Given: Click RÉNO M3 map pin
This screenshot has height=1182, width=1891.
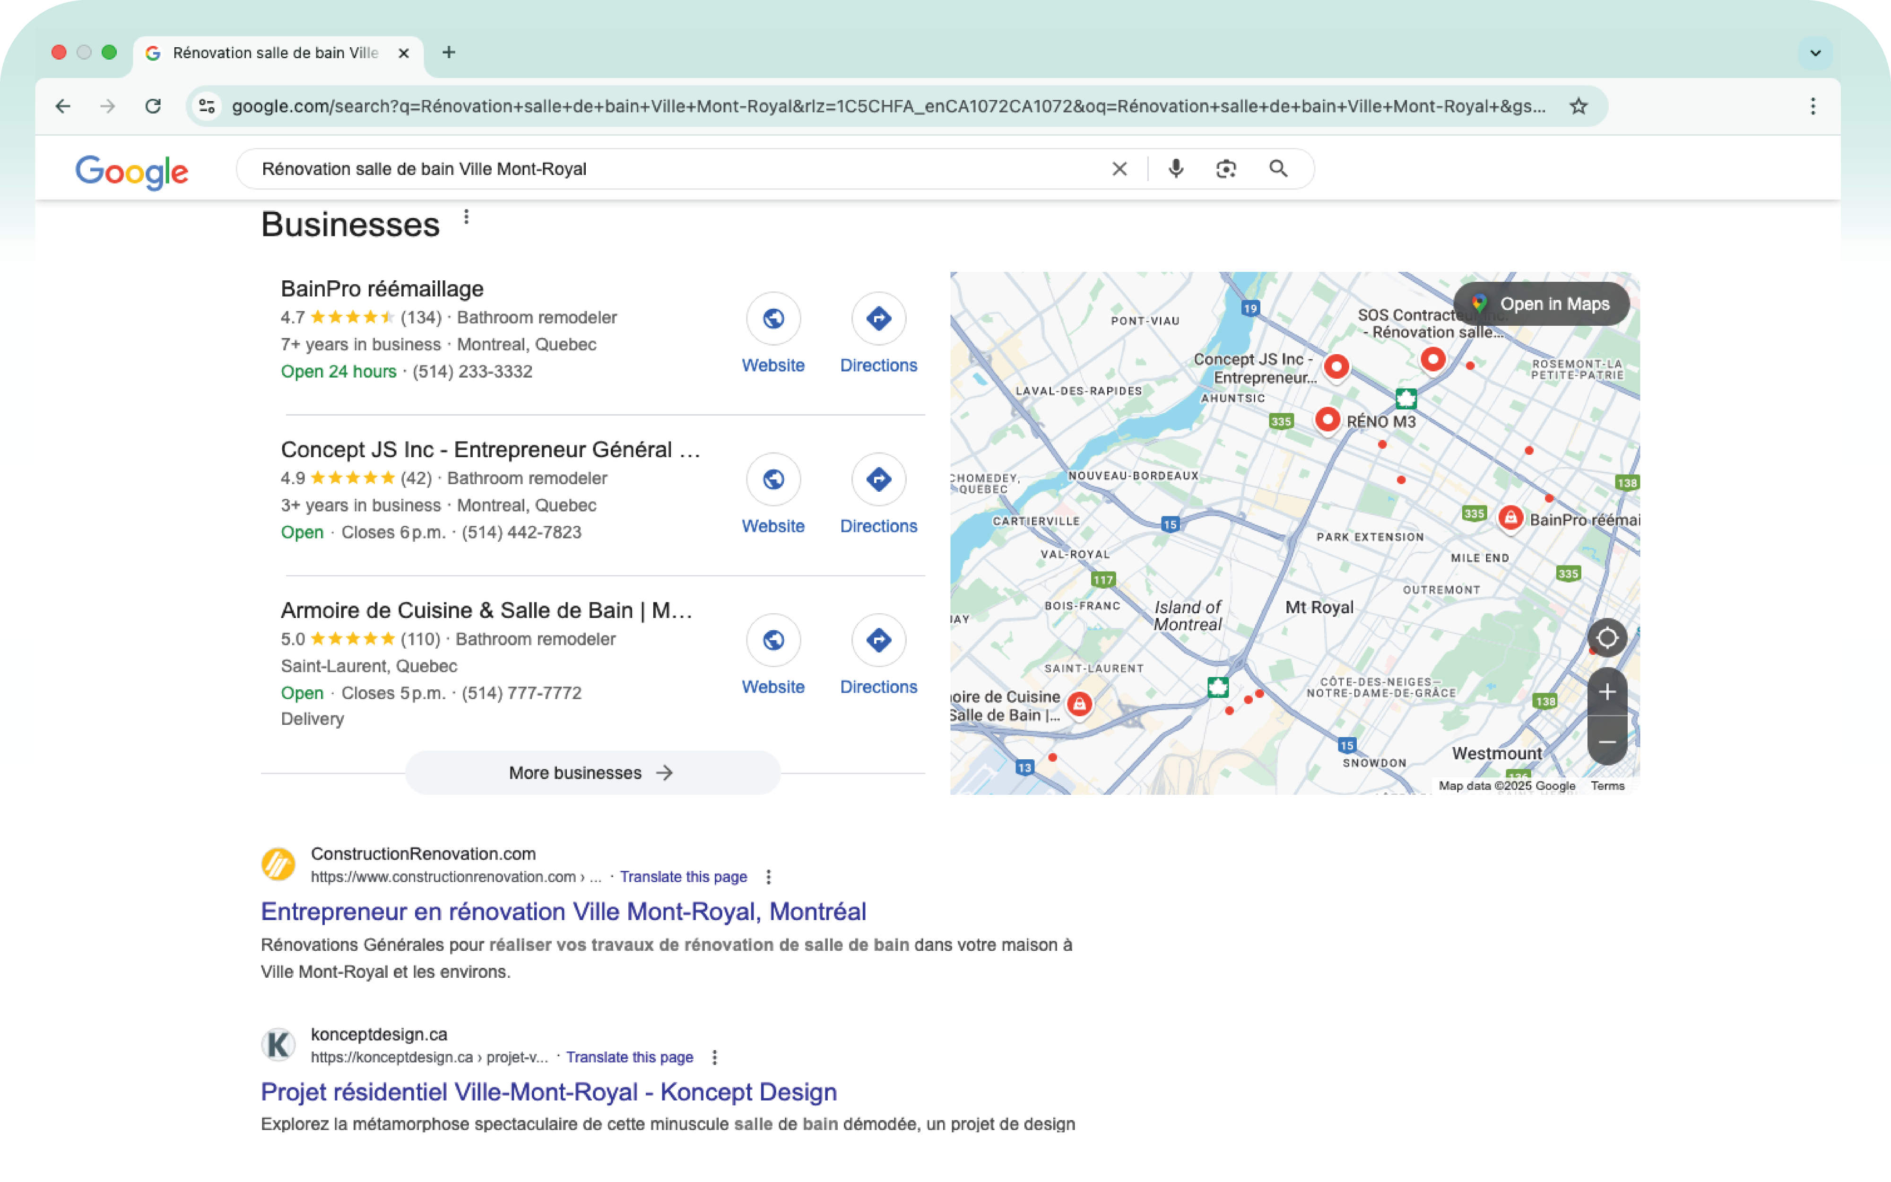Looking at the screenshot, I should tap(1327, 420).
